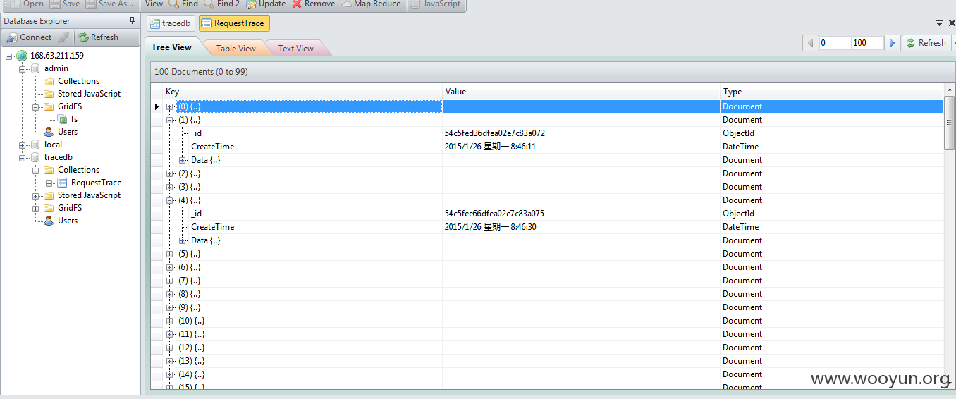Collapse the tracedb database node
Image resolution: width=956 pixels, height=399 pixels.
pyautogui.click(x=23, y=157)
